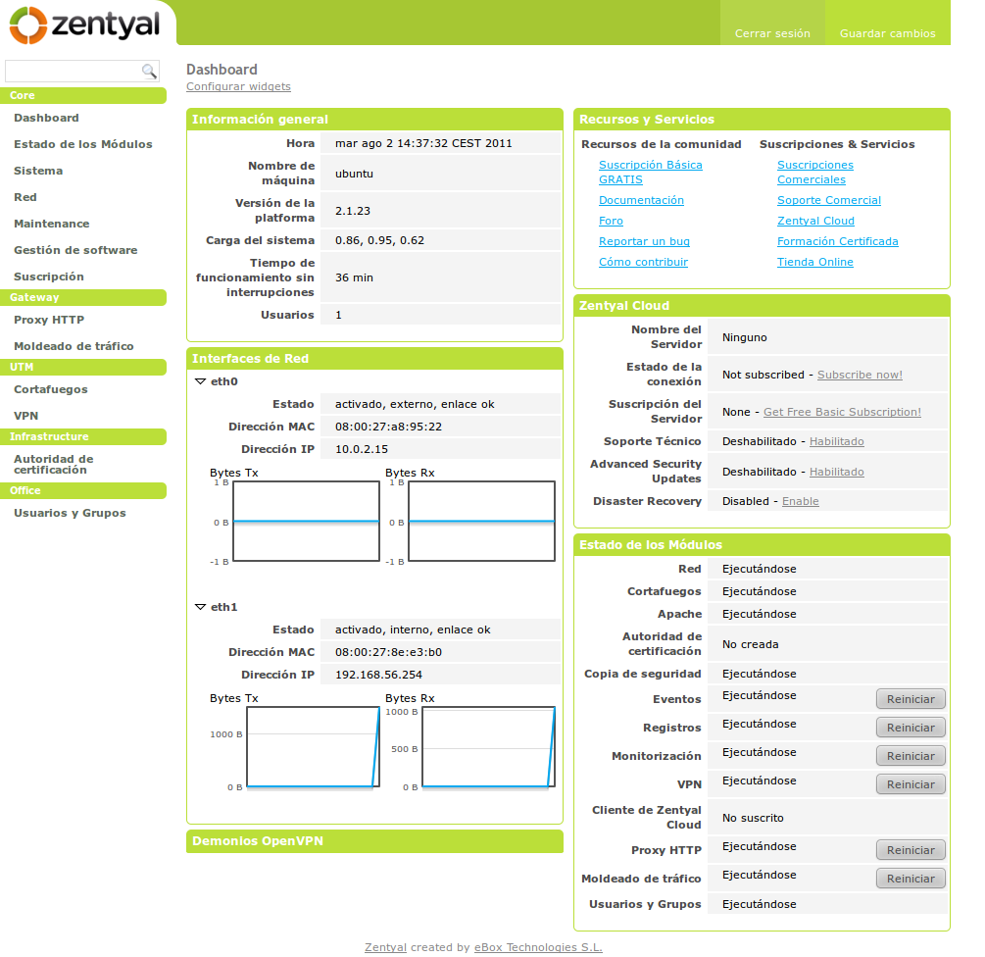Image resolution: width=985 pixels, height=957 pixels.
Task: Open Sistema menu
Action: 38,171
